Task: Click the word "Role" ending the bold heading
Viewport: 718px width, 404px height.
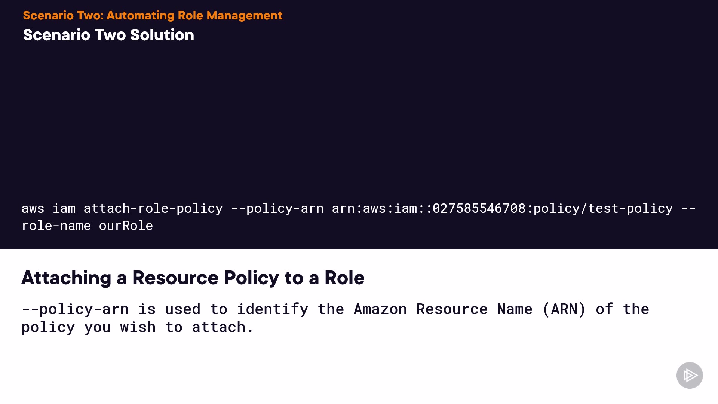Action: tap(344, 278)
